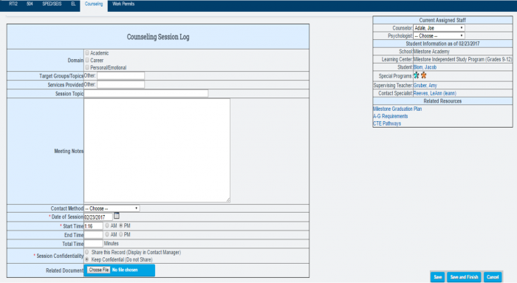This screenshot has width=517, height=283.
Task: Check the Personal/Emotional domain checkbox
Action: (87, 67)
